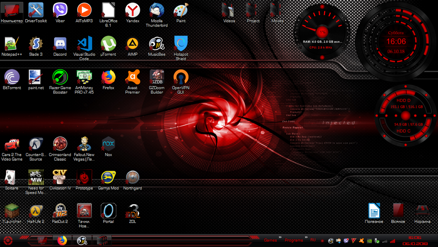Open the MusicBee desktop shortcut

tap(157, 46)
